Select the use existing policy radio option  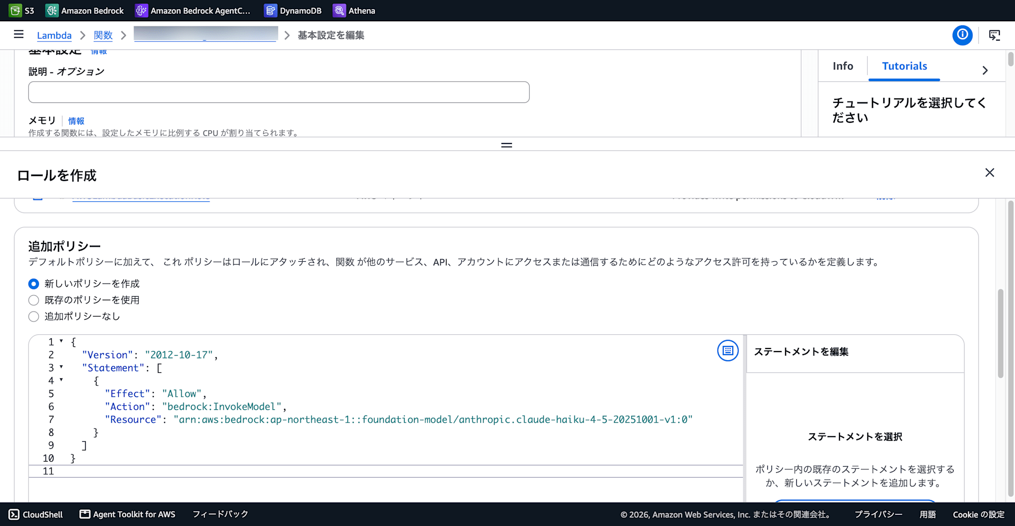click(x=33, y=300)
